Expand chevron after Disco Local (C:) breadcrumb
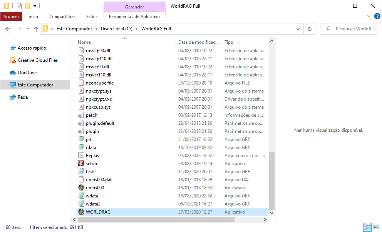Screen dimensions: 382x232 coord(137,29)
